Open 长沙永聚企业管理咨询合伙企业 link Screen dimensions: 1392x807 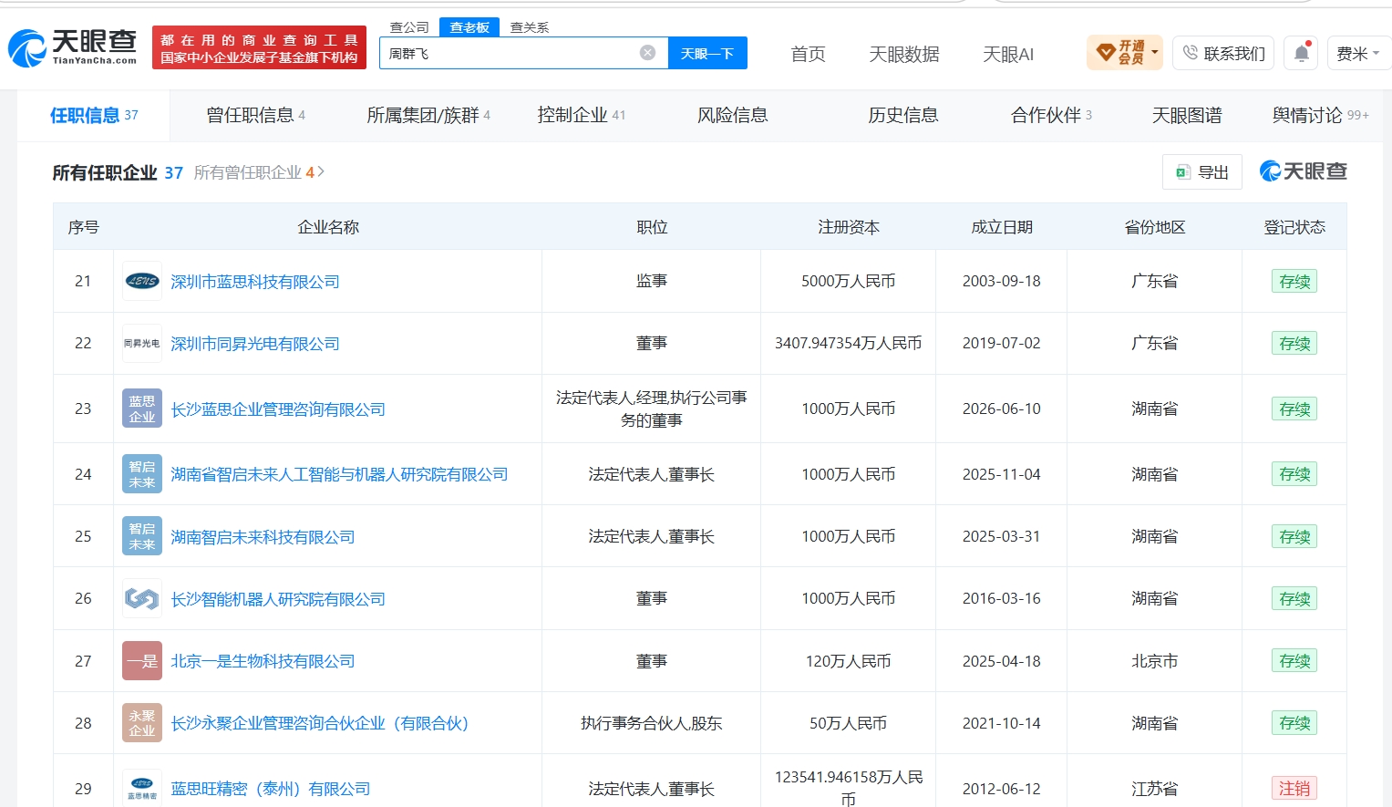[320, 723]
